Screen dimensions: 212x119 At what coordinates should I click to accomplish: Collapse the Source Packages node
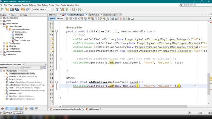point(4,26)
